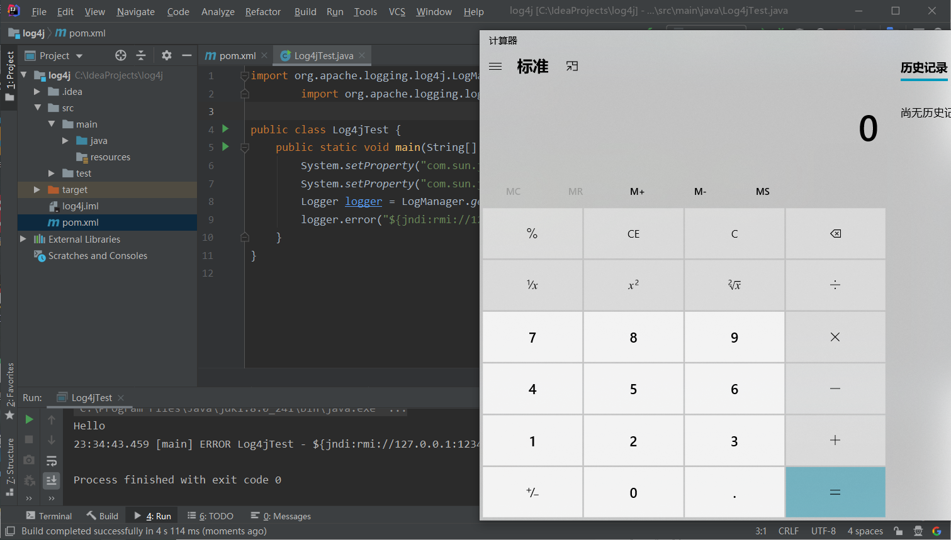Image resolution: width=951 pixels, height=540 pixels.
Task: Expand the java folder
Action: coord(65,141)
